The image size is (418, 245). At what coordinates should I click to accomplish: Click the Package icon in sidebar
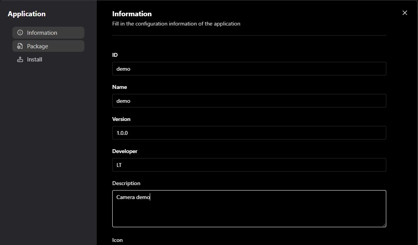[x=20, y=46]
